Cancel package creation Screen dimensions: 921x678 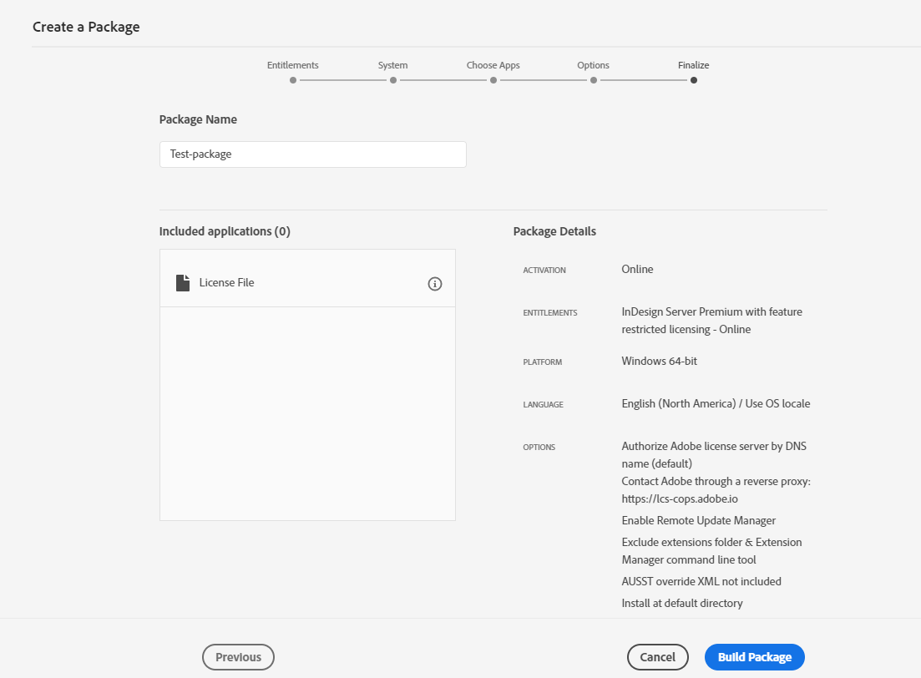coord(657,657)
